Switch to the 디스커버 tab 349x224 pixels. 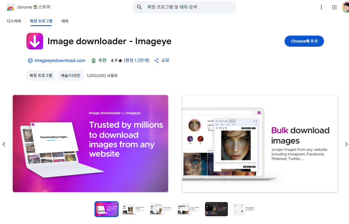click(x=14, y=21)
